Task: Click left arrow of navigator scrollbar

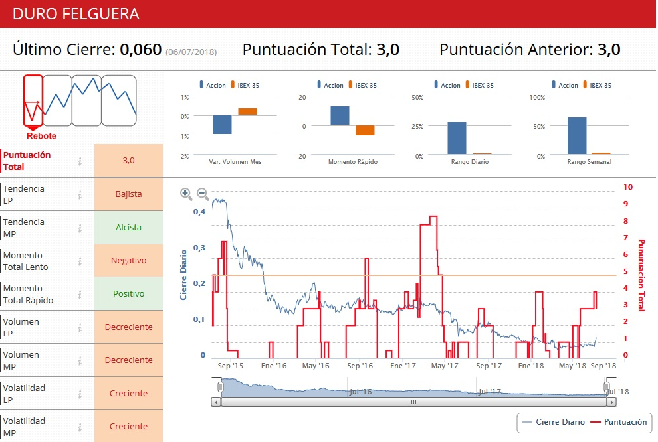Action: pyautogui.click(x=216, y=402)
